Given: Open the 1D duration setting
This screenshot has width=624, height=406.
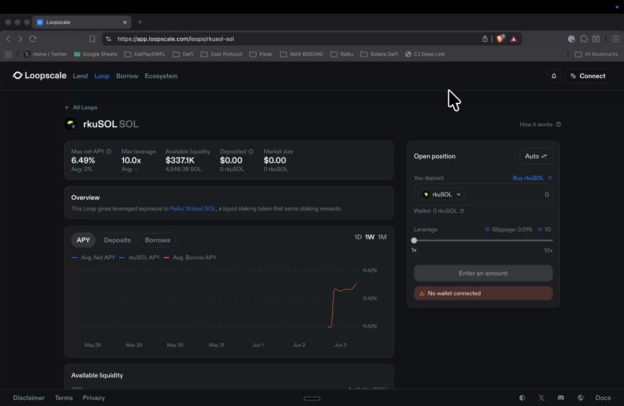Looking at the screenshot, I should click(x=545, y=230).
